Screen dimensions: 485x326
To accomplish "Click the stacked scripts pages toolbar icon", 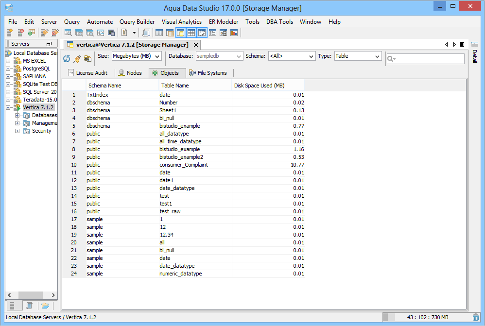I will coord(146,33).
